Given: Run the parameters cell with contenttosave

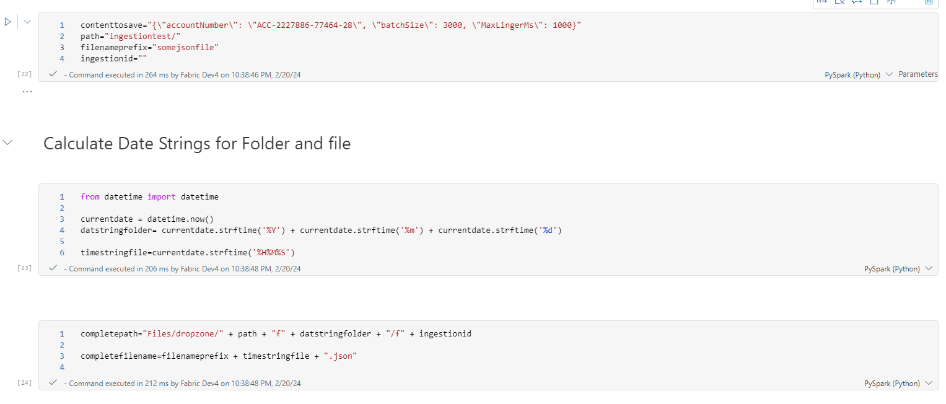Looking at the screenshot, I should pos(8,22).
